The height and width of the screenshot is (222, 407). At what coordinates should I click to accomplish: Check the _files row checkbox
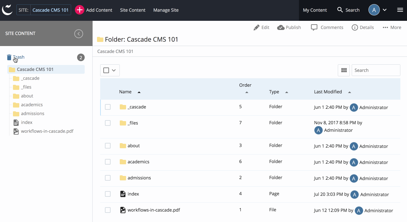coord(108,123)
